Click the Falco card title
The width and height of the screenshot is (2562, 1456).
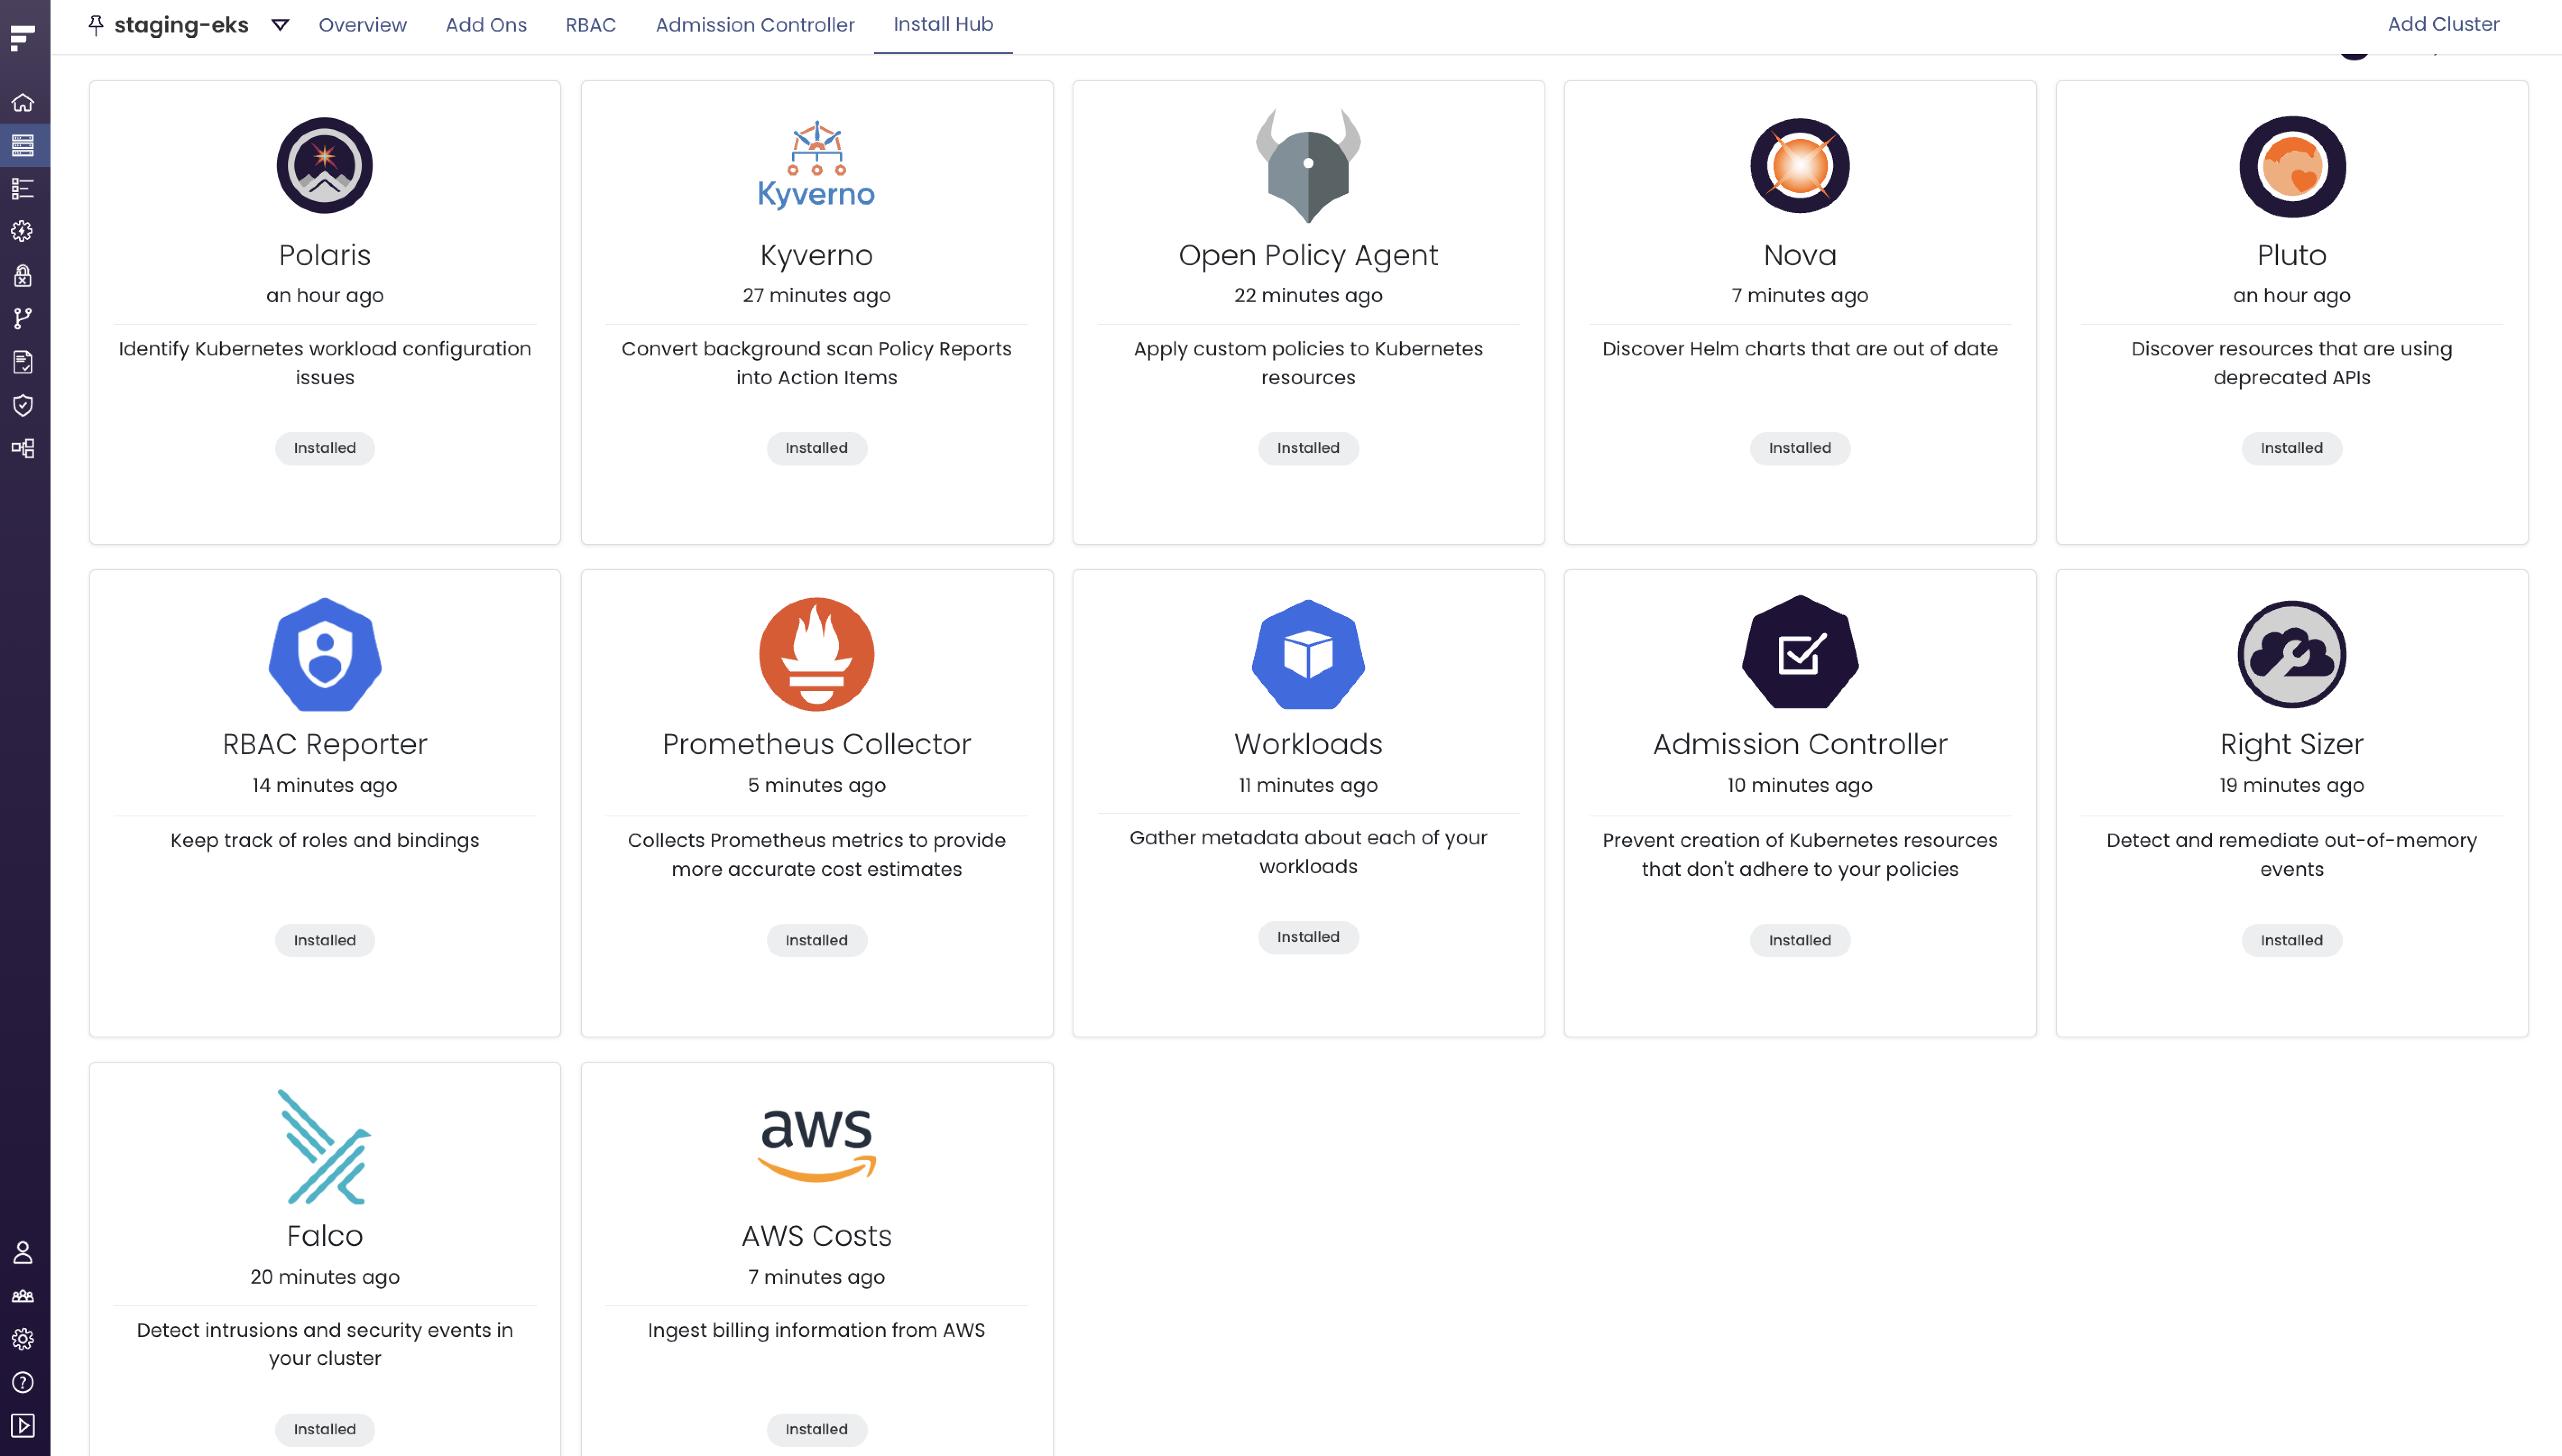325,1236
